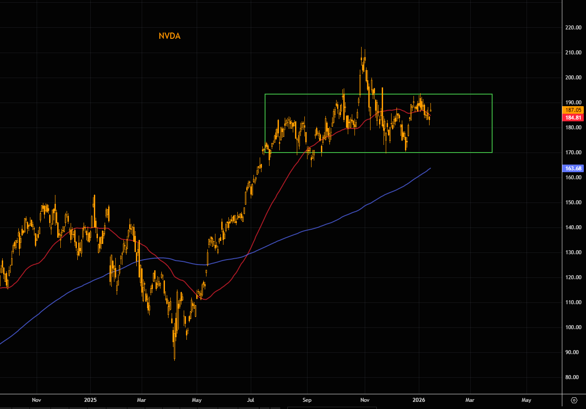Click 100.00 on the price axis
This screenshot has width=586, height=409.
pyautogui.click(x=573, y=327)
